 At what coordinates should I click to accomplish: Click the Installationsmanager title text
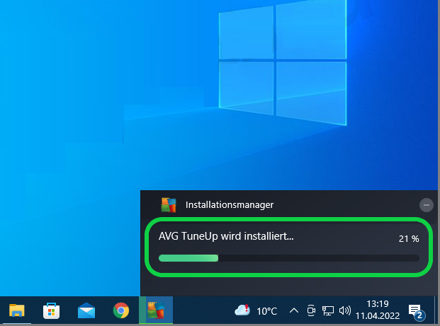[230, 205]
